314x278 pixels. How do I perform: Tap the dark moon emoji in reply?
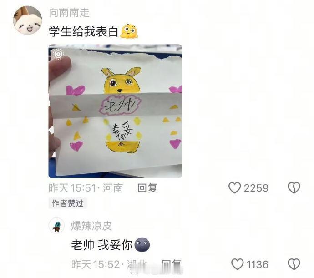pyautogui.click(x=142, y=244)
